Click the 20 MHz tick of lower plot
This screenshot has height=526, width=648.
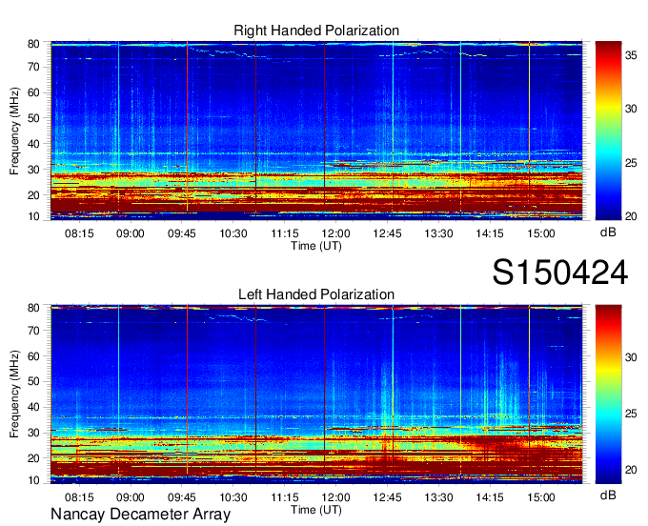(x=33, y=458)
